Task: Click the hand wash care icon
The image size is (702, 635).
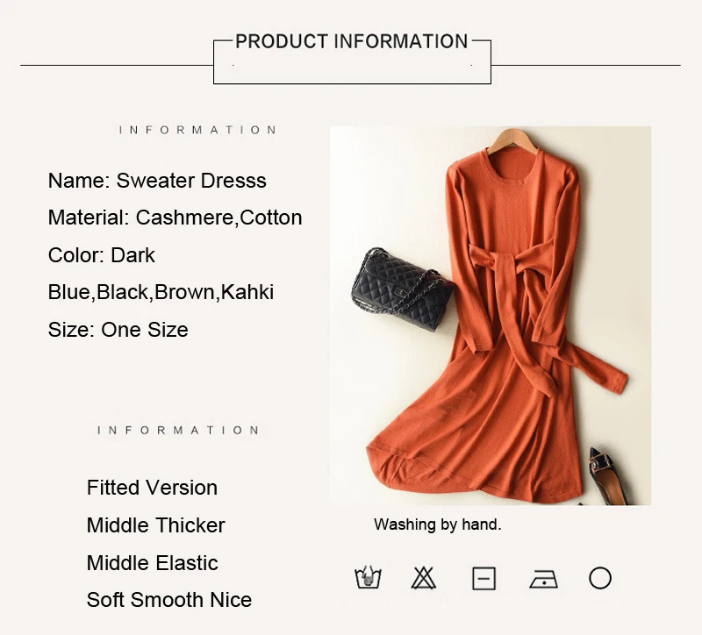Action: tap(368, 577)
